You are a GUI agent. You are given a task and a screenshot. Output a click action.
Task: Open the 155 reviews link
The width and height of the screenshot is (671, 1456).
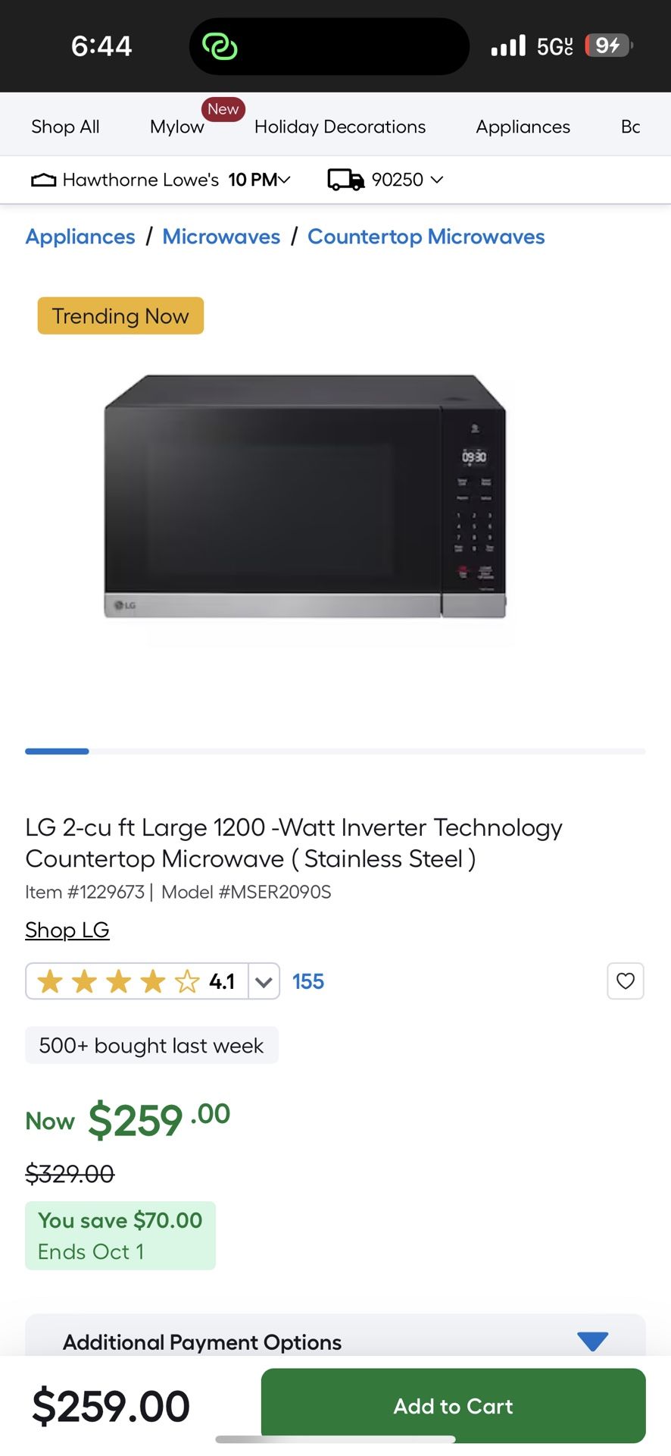click(x=308, y=981)
